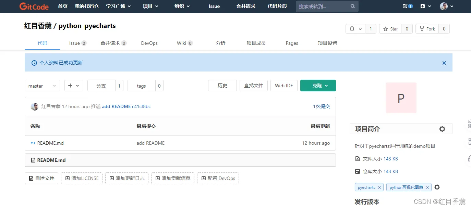Open the user avatar menu
The width and height of the screenshot is (471, 208).
tap(446, 6)
